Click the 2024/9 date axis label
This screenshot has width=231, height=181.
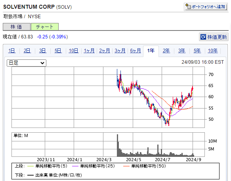click(194, 160)
